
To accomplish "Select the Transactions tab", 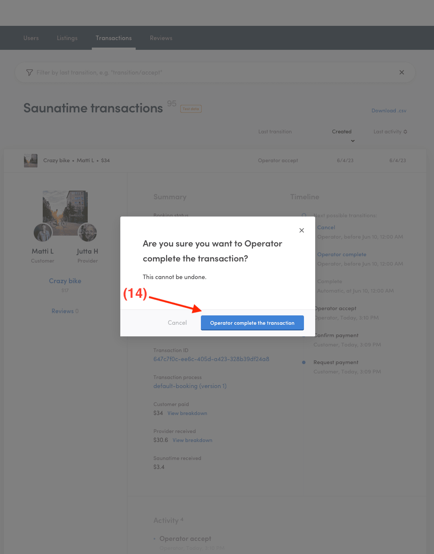I will click(x=114, y=38).
